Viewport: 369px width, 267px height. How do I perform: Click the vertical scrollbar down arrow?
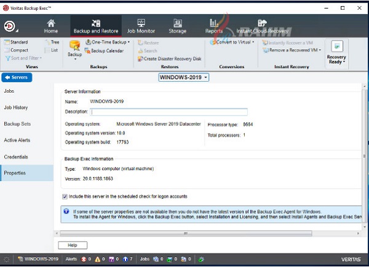[365, 227]
